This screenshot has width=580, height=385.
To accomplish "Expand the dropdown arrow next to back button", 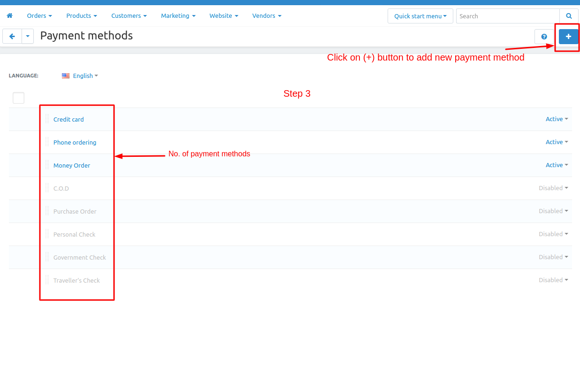I will pyautogui.click(x=28, y=36).
